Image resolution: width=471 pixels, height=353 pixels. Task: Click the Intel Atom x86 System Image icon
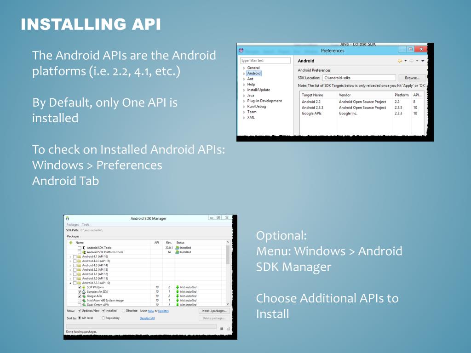pyautogui.click(x=84, y=301)
